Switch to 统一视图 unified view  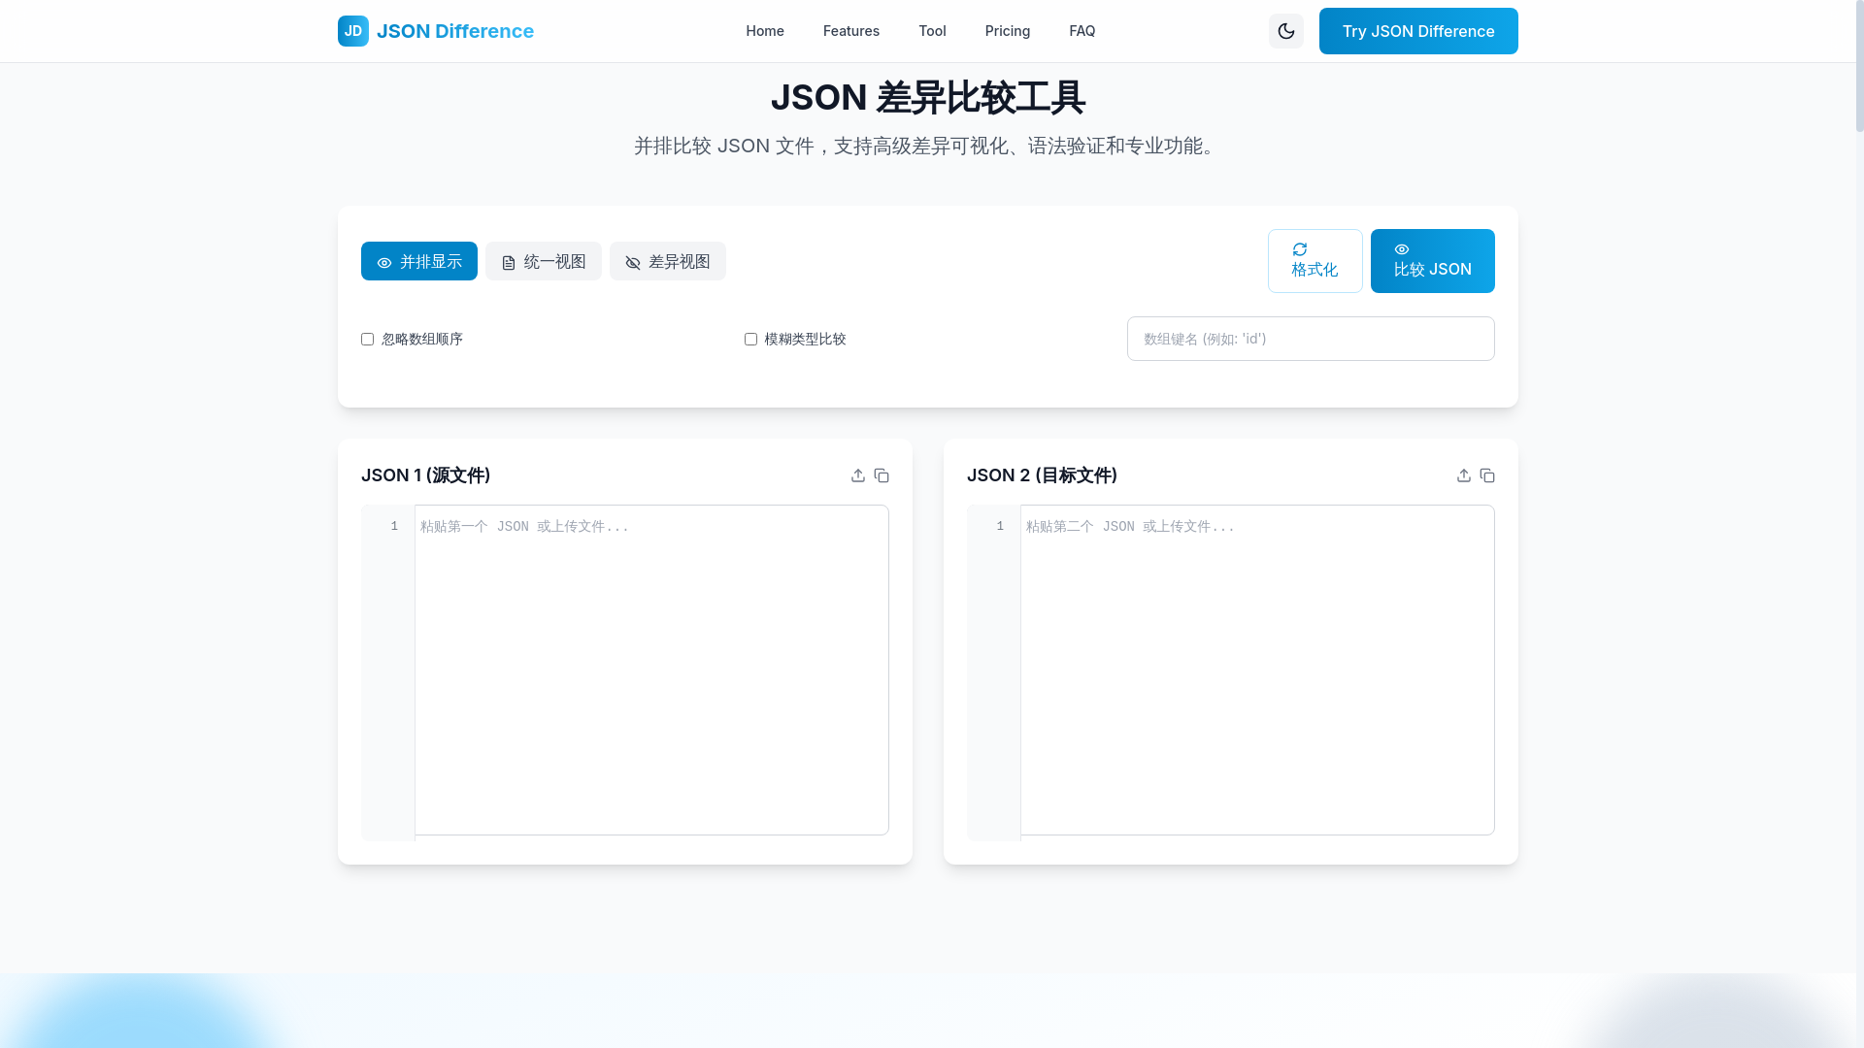click(544, 261)
